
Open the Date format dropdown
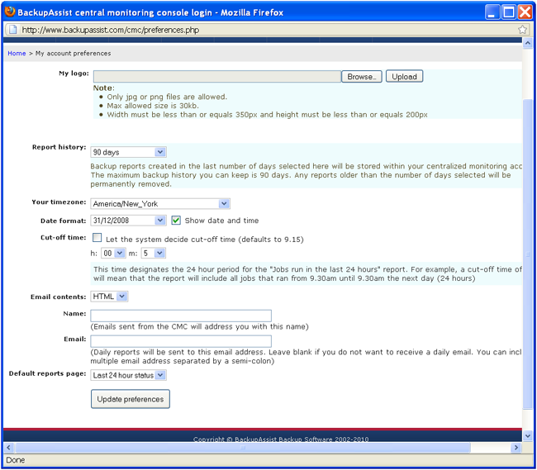click(x=128, y=220)
